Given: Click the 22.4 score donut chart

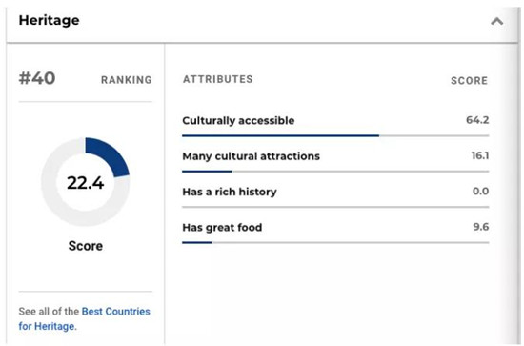Looking at the screenshot, I should pos(85,182).
